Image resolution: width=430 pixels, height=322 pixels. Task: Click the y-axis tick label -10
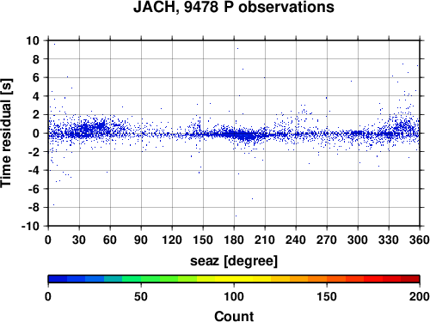point(30,226)
